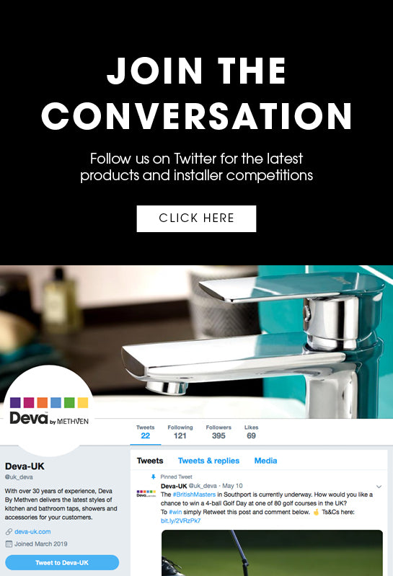Viewport: 393px width, 576px height.
Task: Click the pinned tweet pin icon
Action: (154, 477)
